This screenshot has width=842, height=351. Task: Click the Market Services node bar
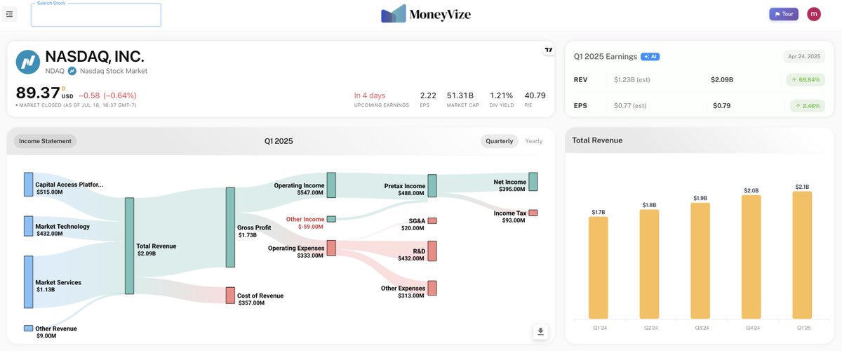[x=28, y=282]
